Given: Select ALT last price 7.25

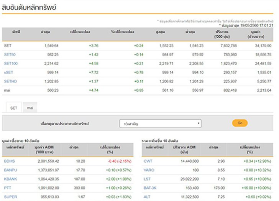Looking at the screenshot, I should pyautogui.click(x=221, y=197).
